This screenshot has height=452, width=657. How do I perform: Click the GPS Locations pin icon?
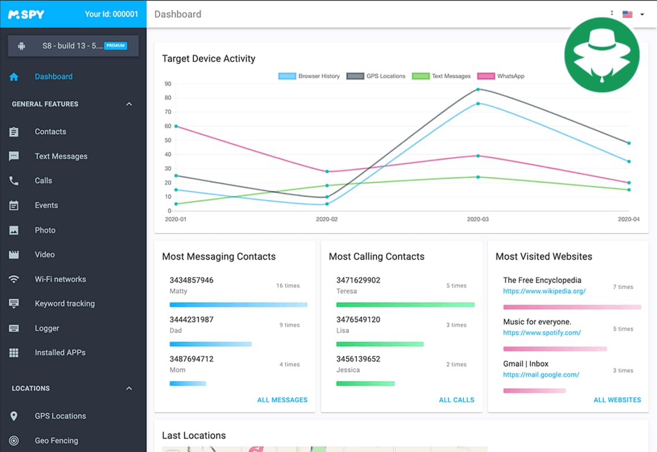pos(14,416)
